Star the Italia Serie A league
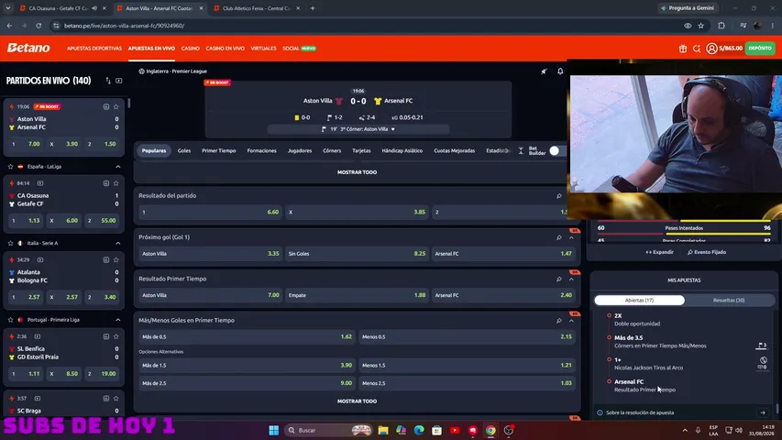The width and height of the screenshot is (782, 440). 10,243
